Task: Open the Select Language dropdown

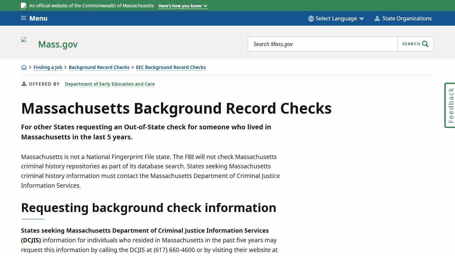Action: (336, 18)
